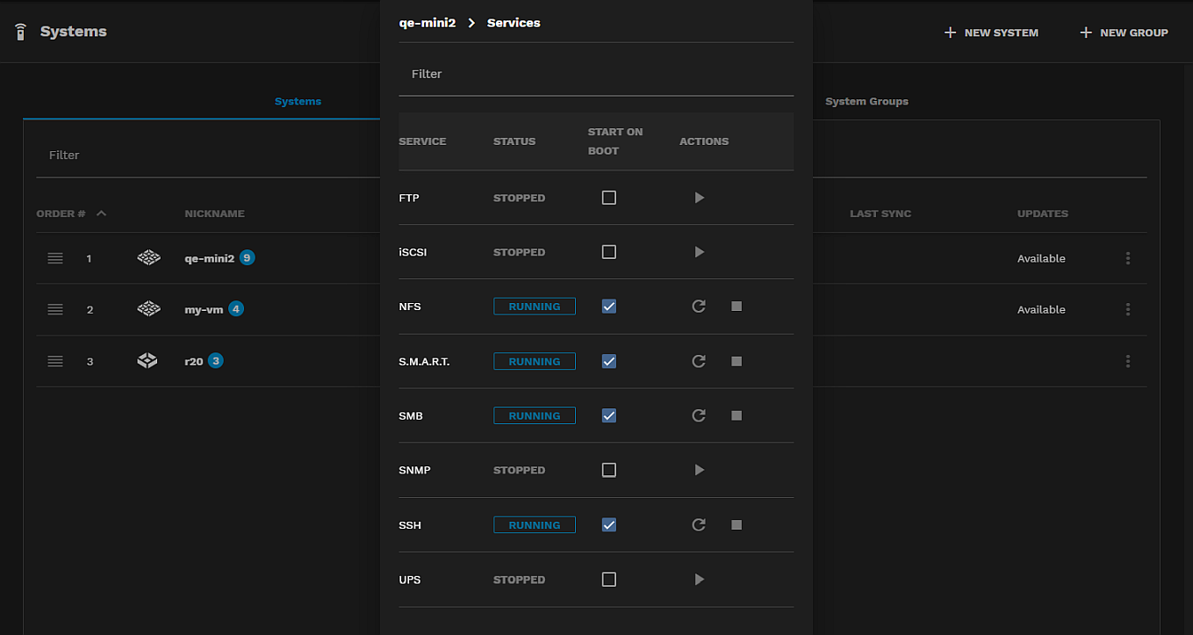Start the UPS service
Screen dimensions: 1193x635
coord(699,579)
